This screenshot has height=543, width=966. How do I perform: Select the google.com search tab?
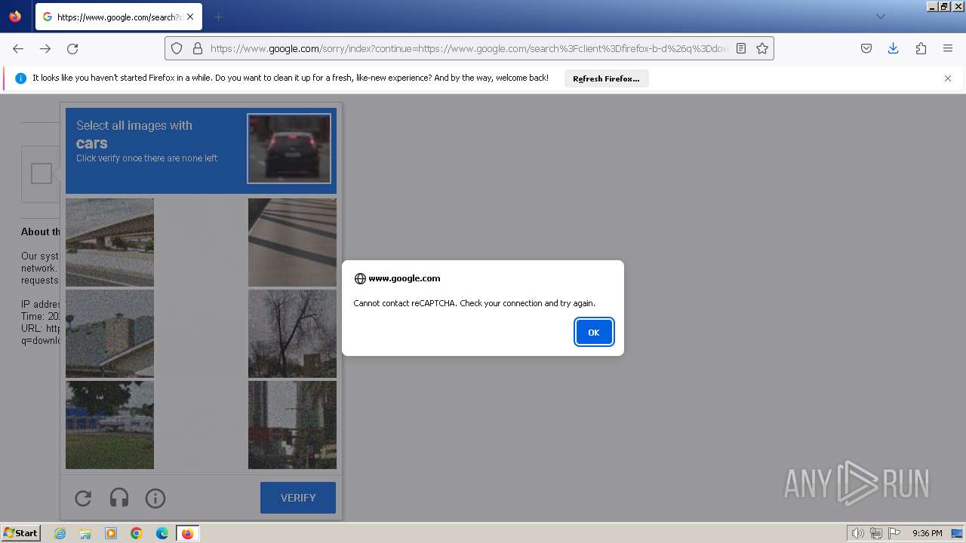[x=118, y=17]
